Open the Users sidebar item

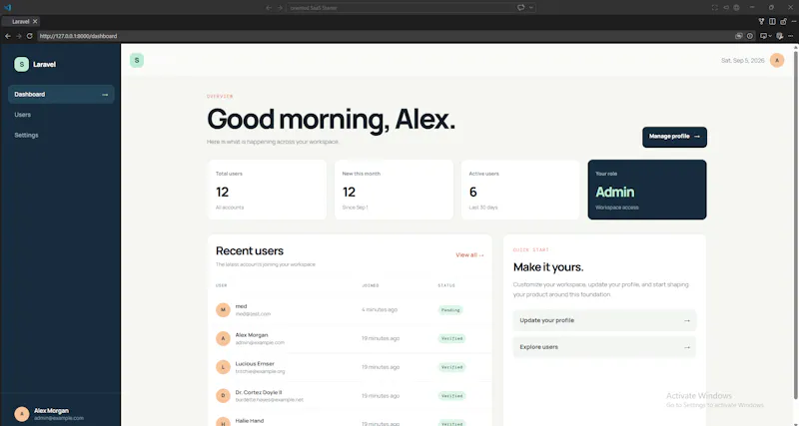click(x=61, y=115)
